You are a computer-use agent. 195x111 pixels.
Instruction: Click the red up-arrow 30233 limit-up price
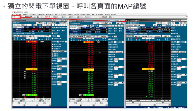[x=150, y=42]
